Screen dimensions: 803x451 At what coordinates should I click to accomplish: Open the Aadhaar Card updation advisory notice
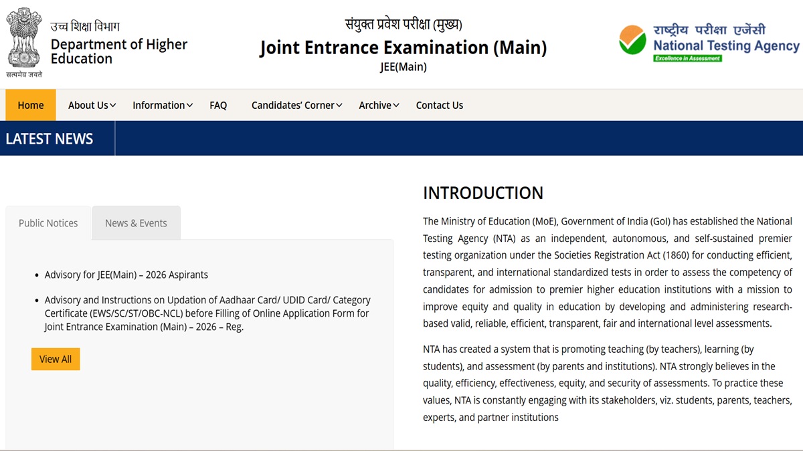click(x=207, y=313)
